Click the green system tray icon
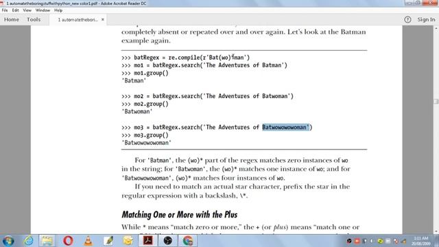This screenshot has width=439, height=247. [x=380, y=241]
